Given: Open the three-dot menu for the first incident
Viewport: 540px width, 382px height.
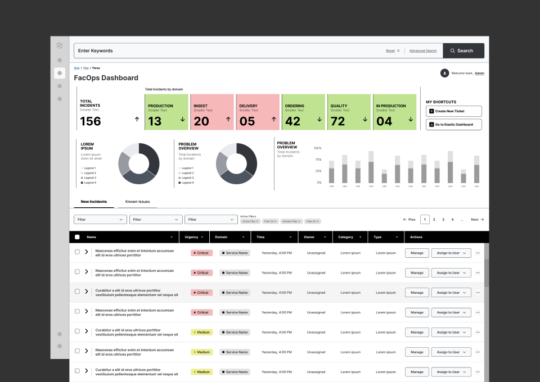Looking at the screenshot, I should (x=478, y=253).
